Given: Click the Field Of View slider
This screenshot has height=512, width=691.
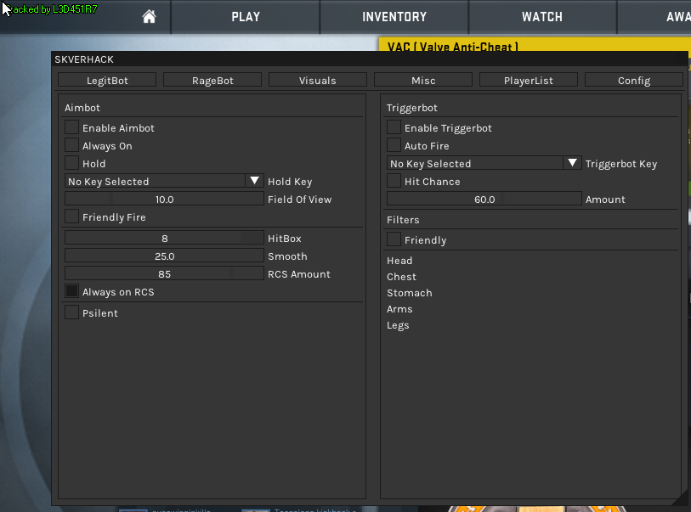Looking at the screenshot, I should [x=164, y=199].
